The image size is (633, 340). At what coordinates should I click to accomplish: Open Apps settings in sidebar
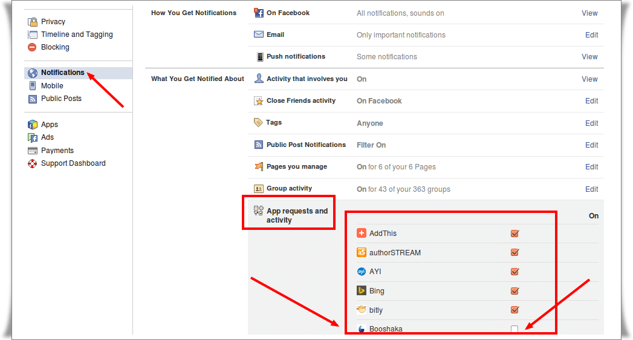point(49,125)
